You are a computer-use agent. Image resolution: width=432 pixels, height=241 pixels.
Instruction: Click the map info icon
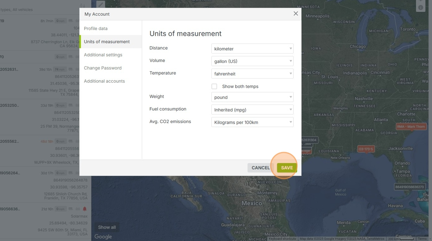[x=420, y=8]
